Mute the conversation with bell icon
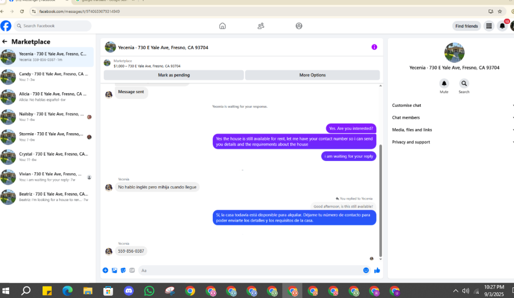This screenshot has width=514, height=298. (x=444, y=84)
